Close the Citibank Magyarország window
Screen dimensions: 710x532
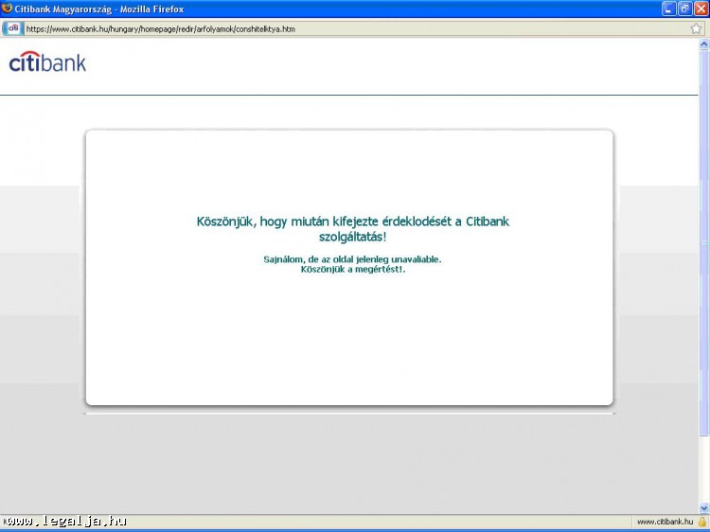[701, 9]
